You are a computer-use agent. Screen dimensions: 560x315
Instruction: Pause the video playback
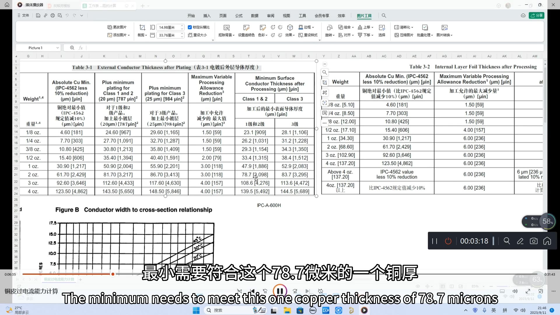(x=280, y=291)
